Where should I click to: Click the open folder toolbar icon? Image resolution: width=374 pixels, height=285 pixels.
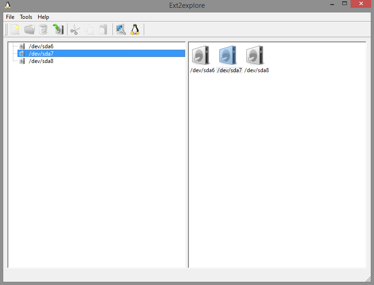pyautogui.click(x=29, y=29)
